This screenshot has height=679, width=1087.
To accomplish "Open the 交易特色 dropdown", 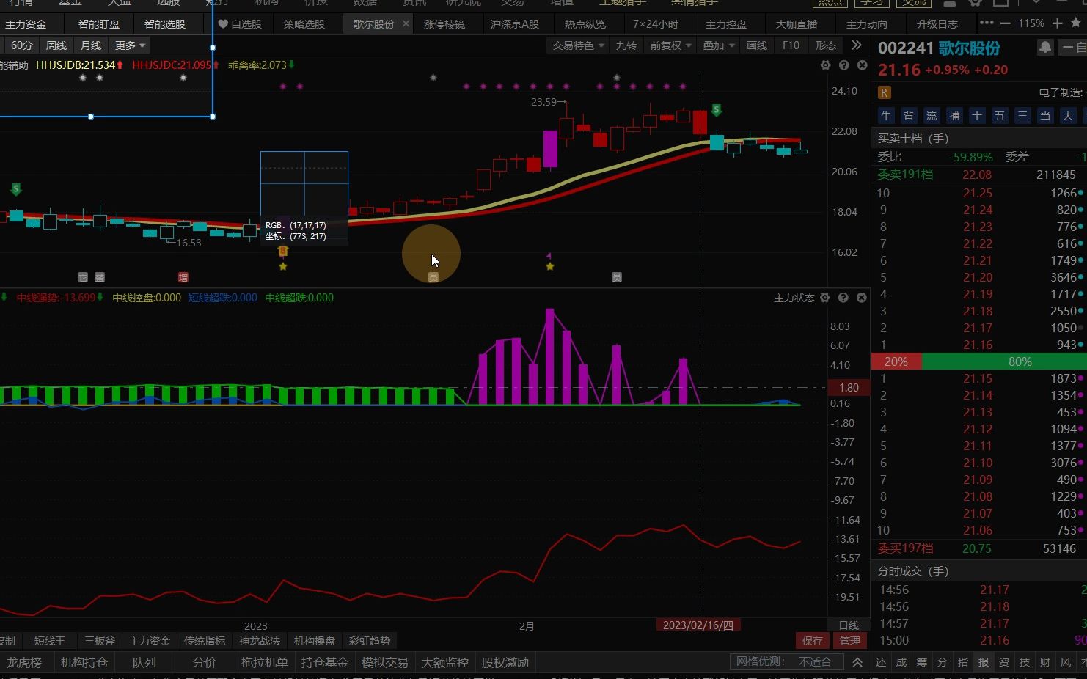I will point(579,45).
